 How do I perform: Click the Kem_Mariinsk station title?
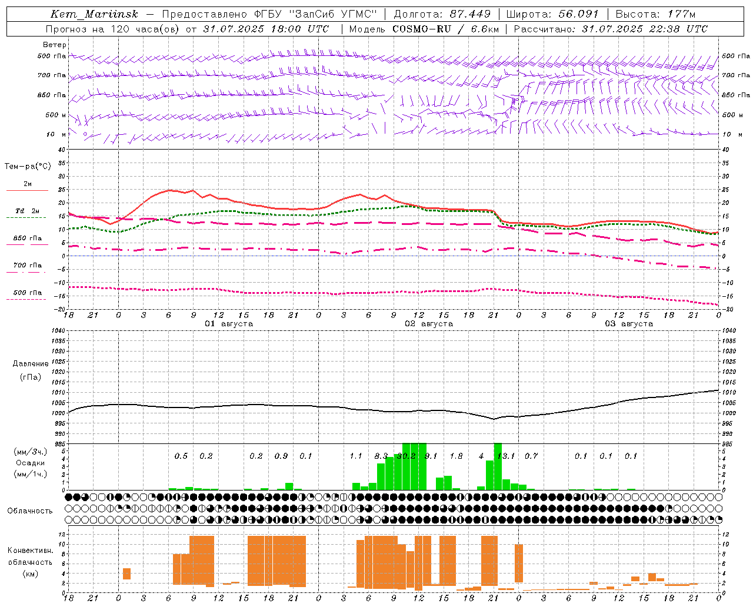pyautogui.click(x=94, y=14)
